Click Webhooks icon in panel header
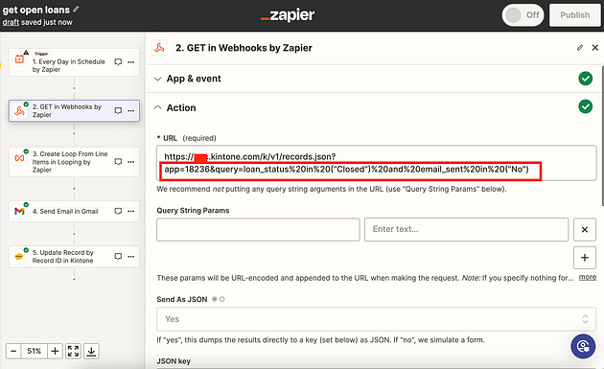 tap(159, 48)
